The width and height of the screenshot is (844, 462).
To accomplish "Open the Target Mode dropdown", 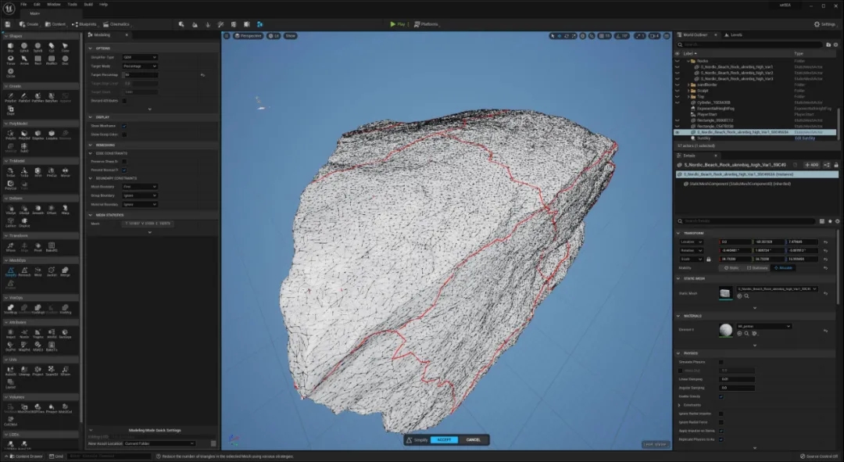I will click(140, 66).
